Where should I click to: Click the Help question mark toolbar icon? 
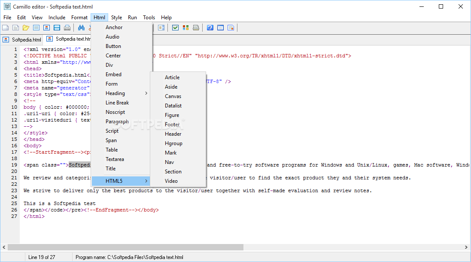(x=210, y=28)
